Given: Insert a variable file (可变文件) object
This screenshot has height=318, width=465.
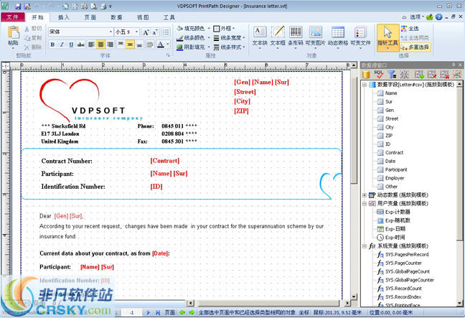Looking at the screenshot, I should point(360,36).
